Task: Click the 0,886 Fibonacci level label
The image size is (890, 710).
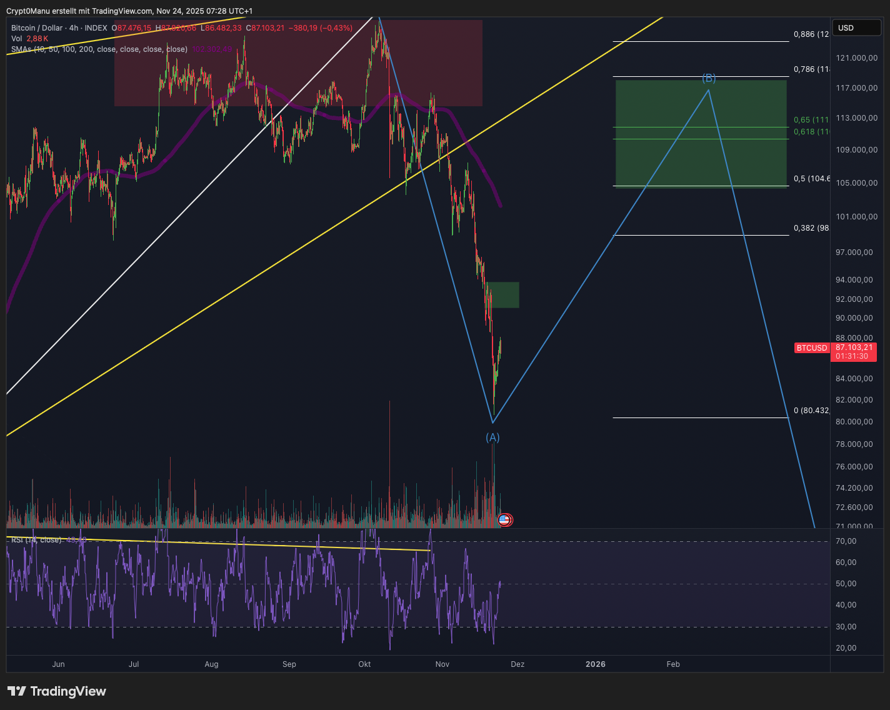Action: [x=811, y=34]
